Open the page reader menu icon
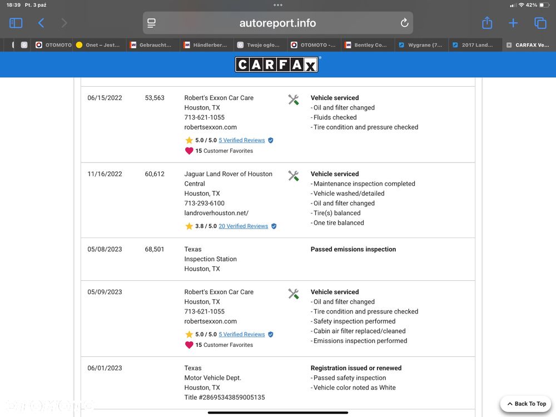This screenshot has width=556, height=417. coord(151,23)
